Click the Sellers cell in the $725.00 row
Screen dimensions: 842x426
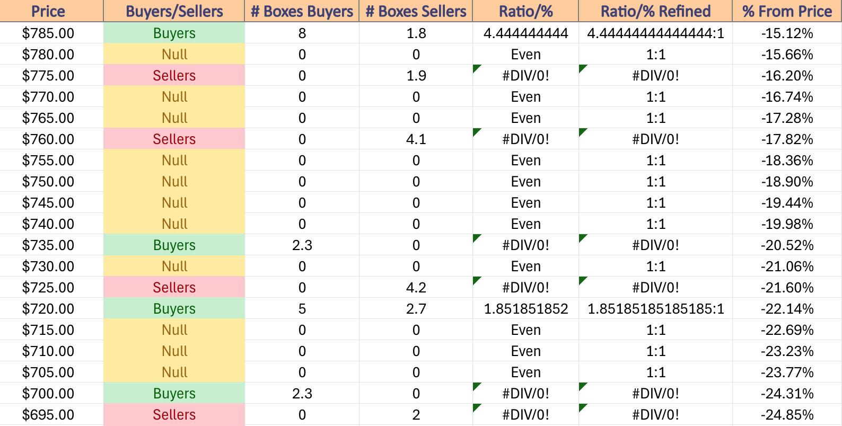(x=174, y=287)
